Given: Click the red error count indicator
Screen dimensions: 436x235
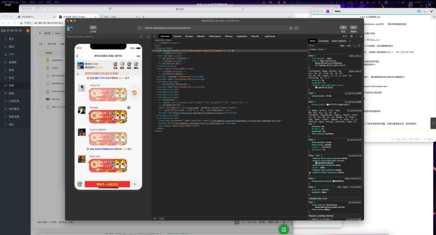Looking at the screenshot, I should (x=345, y=36).
